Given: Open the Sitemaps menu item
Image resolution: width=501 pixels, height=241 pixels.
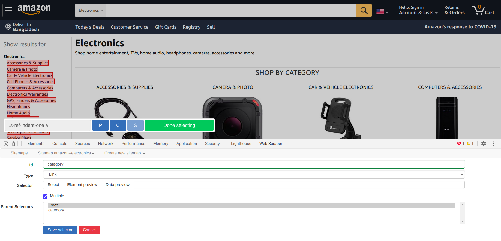Looking at the screenshot, I should pos(19,153).
